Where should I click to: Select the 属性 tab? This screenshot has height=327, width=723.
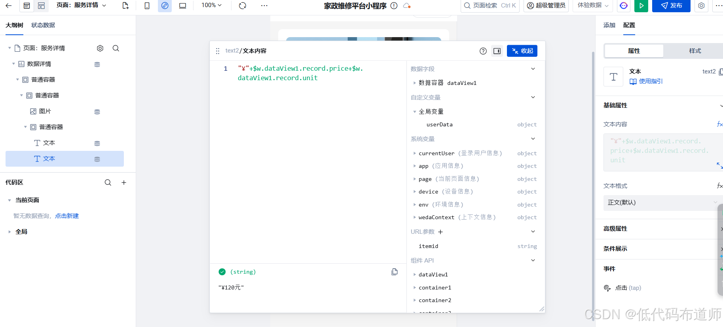coord(634,51)
